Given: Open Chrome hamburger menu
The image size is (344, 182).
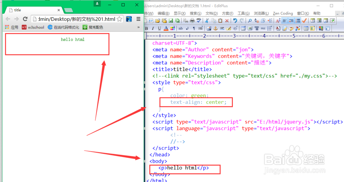Looking at the screenshot, I should coord(138,19).
